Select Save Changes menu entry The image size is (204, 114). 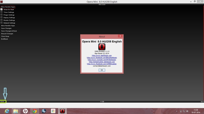(6, 28)
